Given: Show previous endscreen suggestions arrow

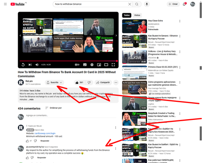Looking at the screenshot, I should point(20,35).
